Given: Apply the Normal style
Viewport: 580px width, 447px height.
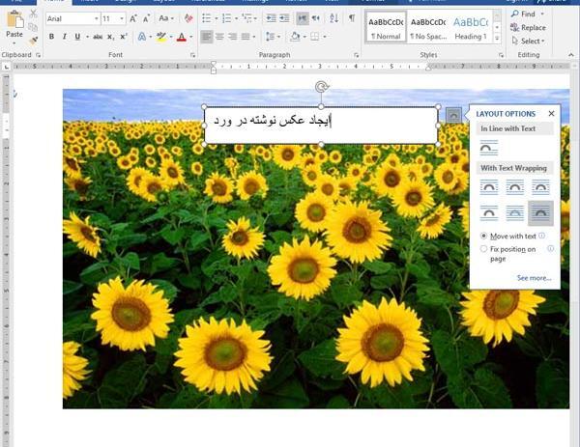Looking at the screenshot, I should pos(386,28).
